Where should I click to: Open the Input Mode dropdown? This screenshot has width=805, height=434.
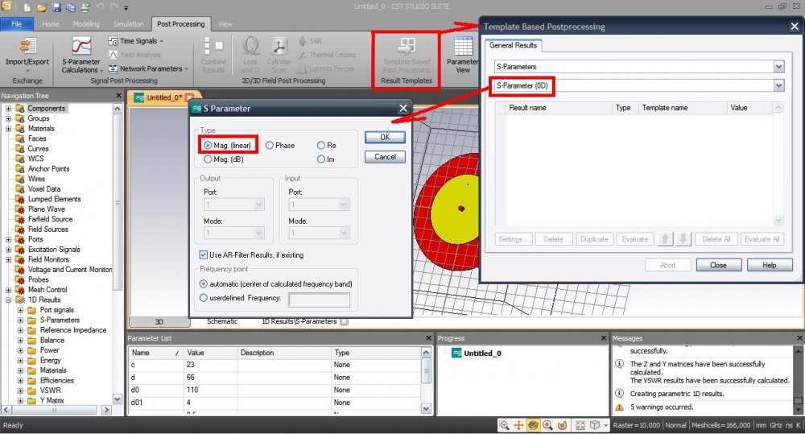(319, 234)
